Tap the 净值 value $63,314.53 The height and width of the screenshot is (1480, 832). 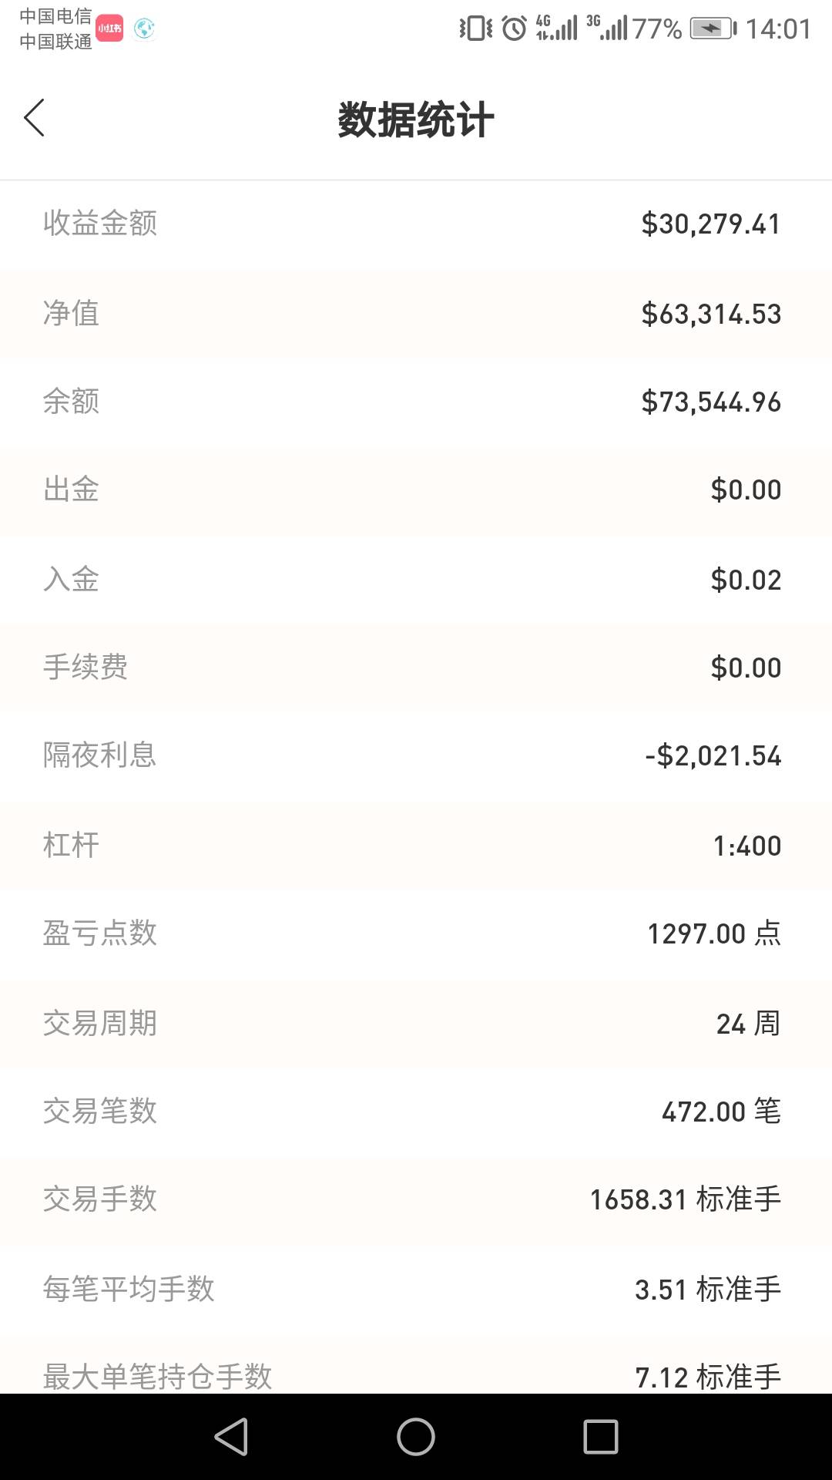[x=711, y=314]
